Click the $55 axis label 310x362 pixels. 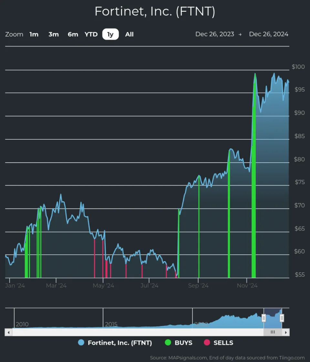[300, 275]
